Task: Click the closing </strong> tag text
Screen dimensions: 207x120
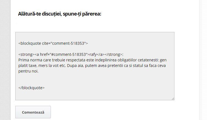Action: [114, 54]
